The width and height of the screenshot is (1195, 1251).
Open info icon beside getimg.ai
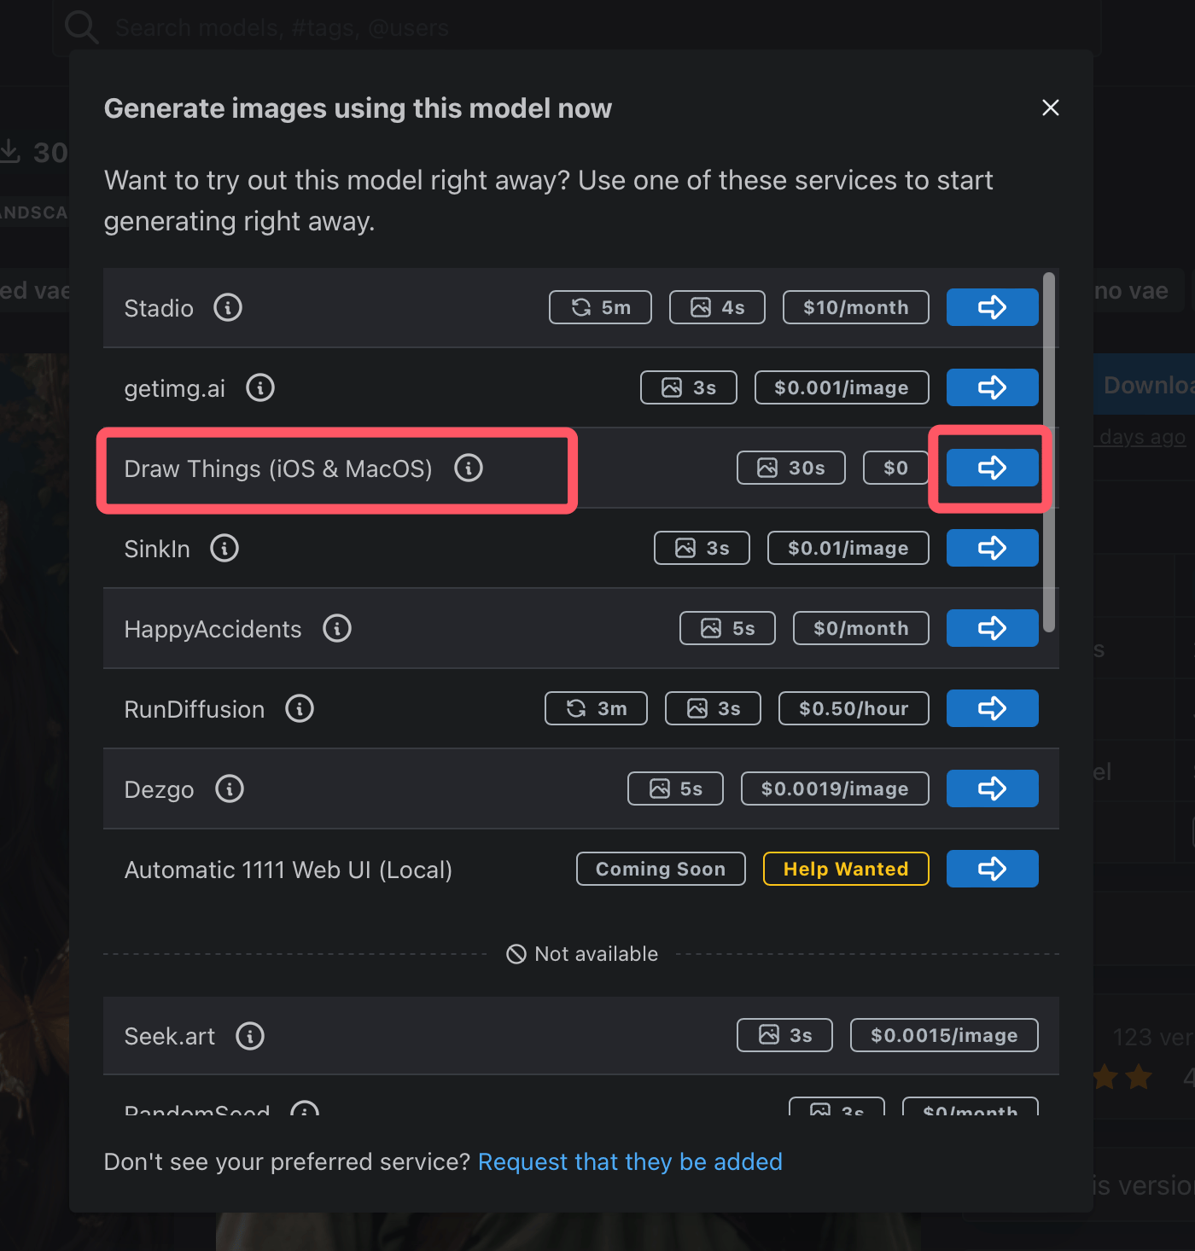point(260,387)
